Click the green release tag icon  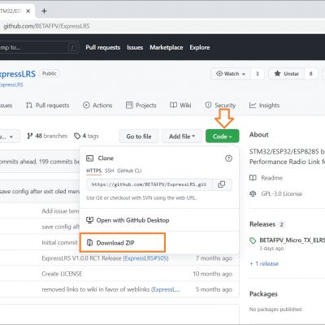(x=253, y=240)
